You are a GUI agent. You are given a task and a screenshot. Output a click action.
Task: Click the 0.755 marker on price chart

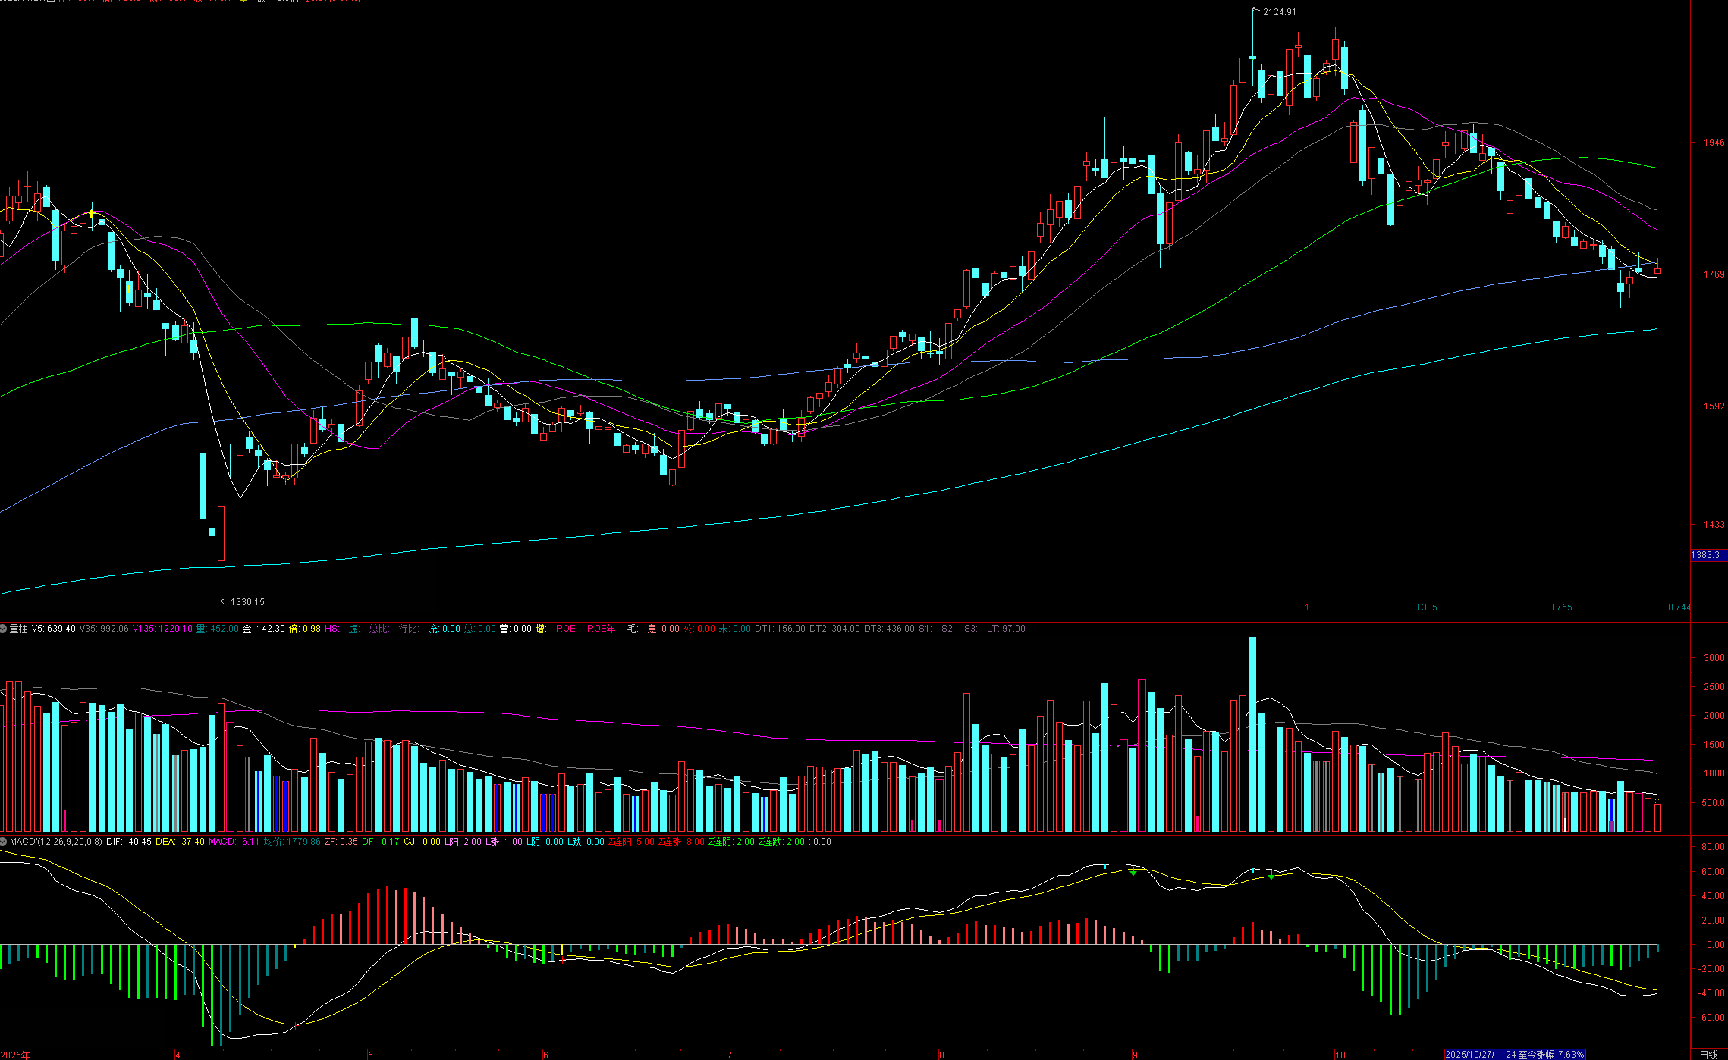1560,607
